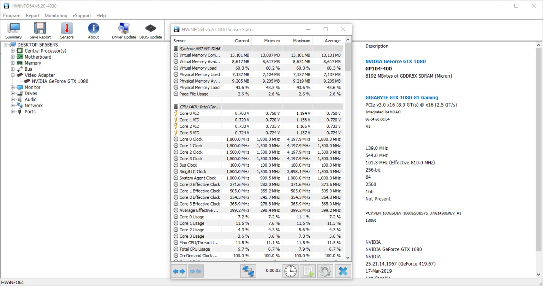Click the log file icon with green plus

308,271
